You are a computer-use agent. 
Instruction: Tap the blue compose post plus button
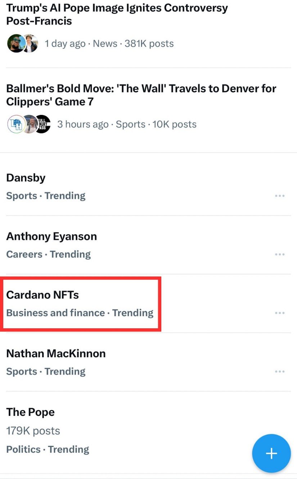271,453
